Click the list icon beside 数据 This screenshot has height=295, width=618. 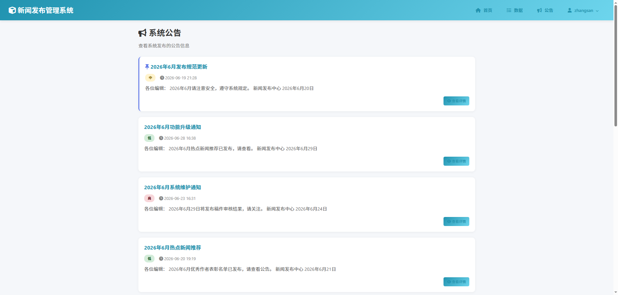pos(509,10)
